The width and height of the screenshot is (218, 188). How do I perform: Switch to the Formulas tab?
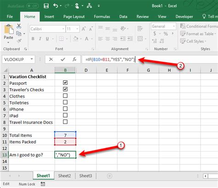[102, 17]
